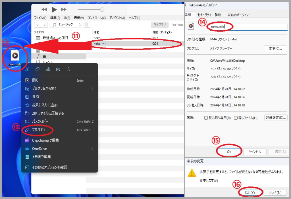Click the delete trash icon in context menu
The image size is (291, 199).
click(68, 69)
